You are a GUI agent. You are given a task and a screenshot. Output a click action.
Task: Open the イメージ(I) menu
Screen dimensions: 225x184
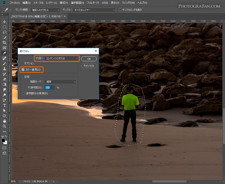pos(38,3)
